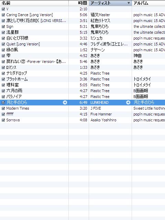Click artist name ミシュカ

(96, 38)
